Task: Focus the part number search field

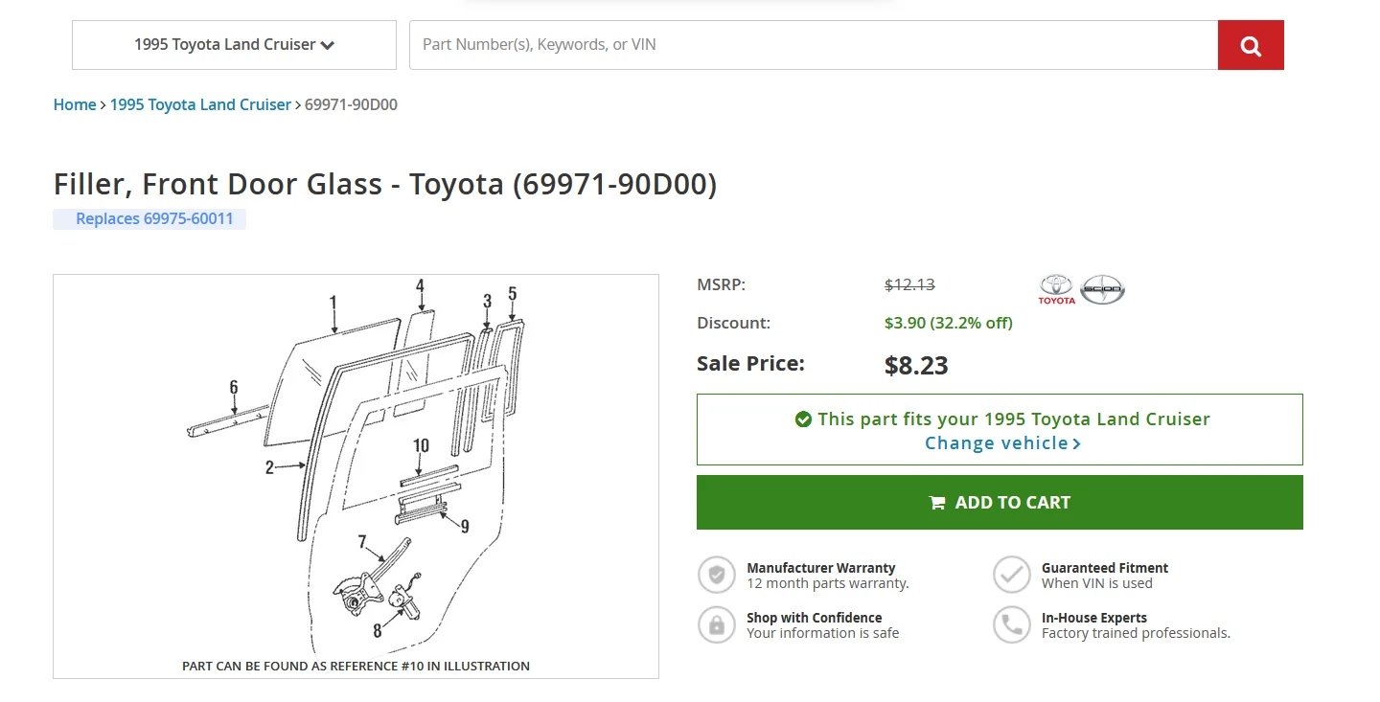Action: pos(813,45)
